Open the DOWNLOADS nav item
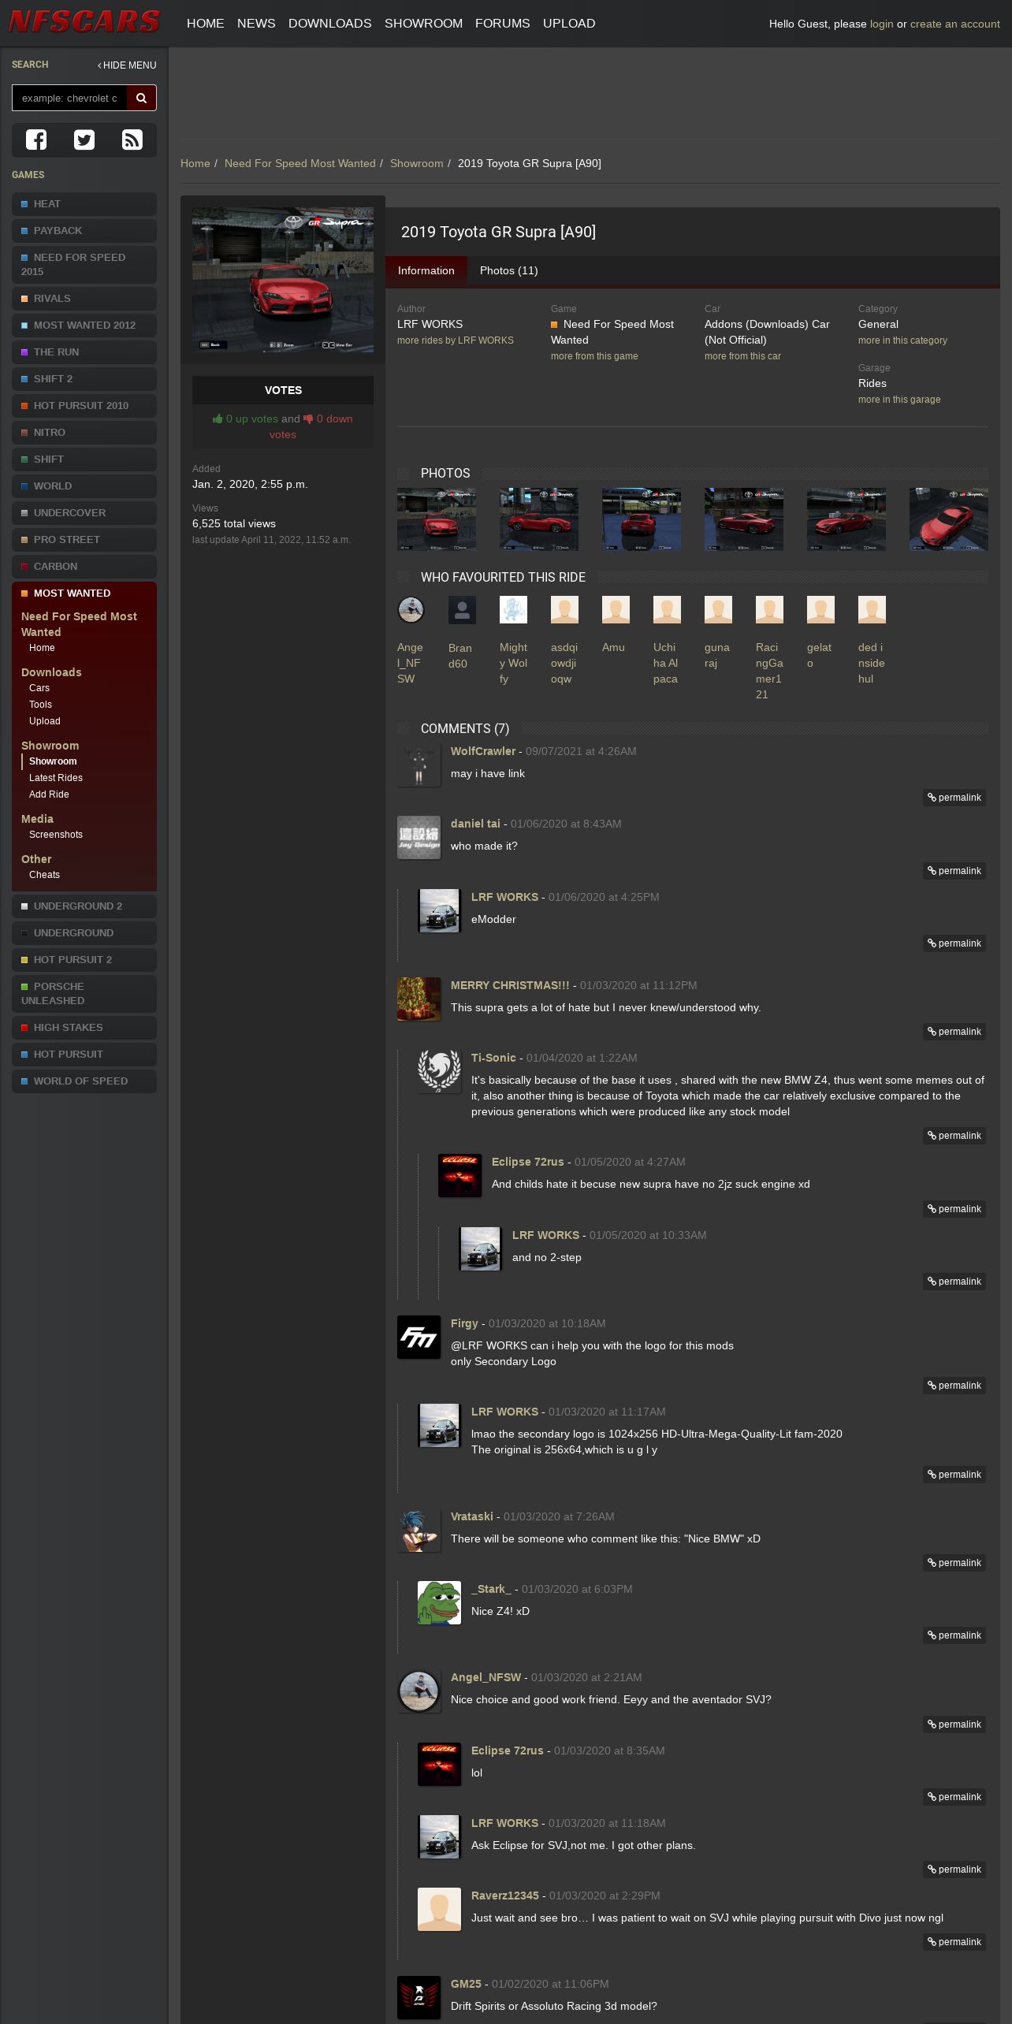This screenshot has width=1012, height=2024. coord(330,24)
